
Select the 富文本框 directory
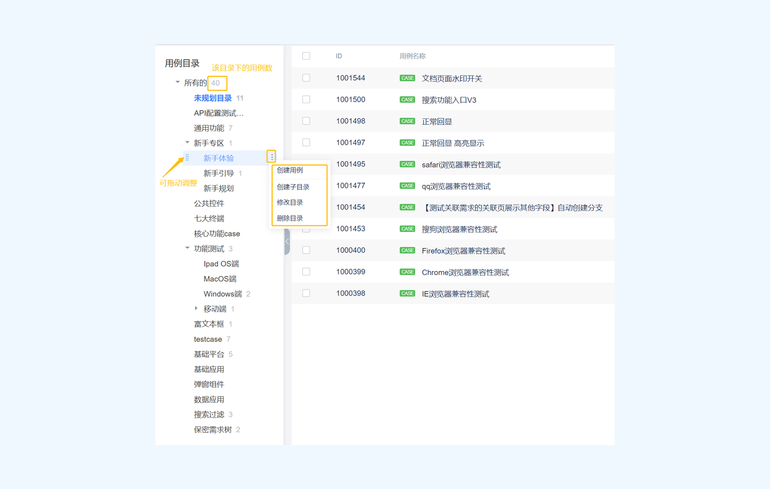coord(209,324)
